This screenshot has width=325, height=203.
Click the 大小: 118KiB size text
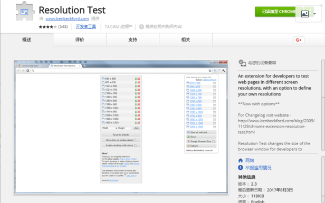[251, 196]
